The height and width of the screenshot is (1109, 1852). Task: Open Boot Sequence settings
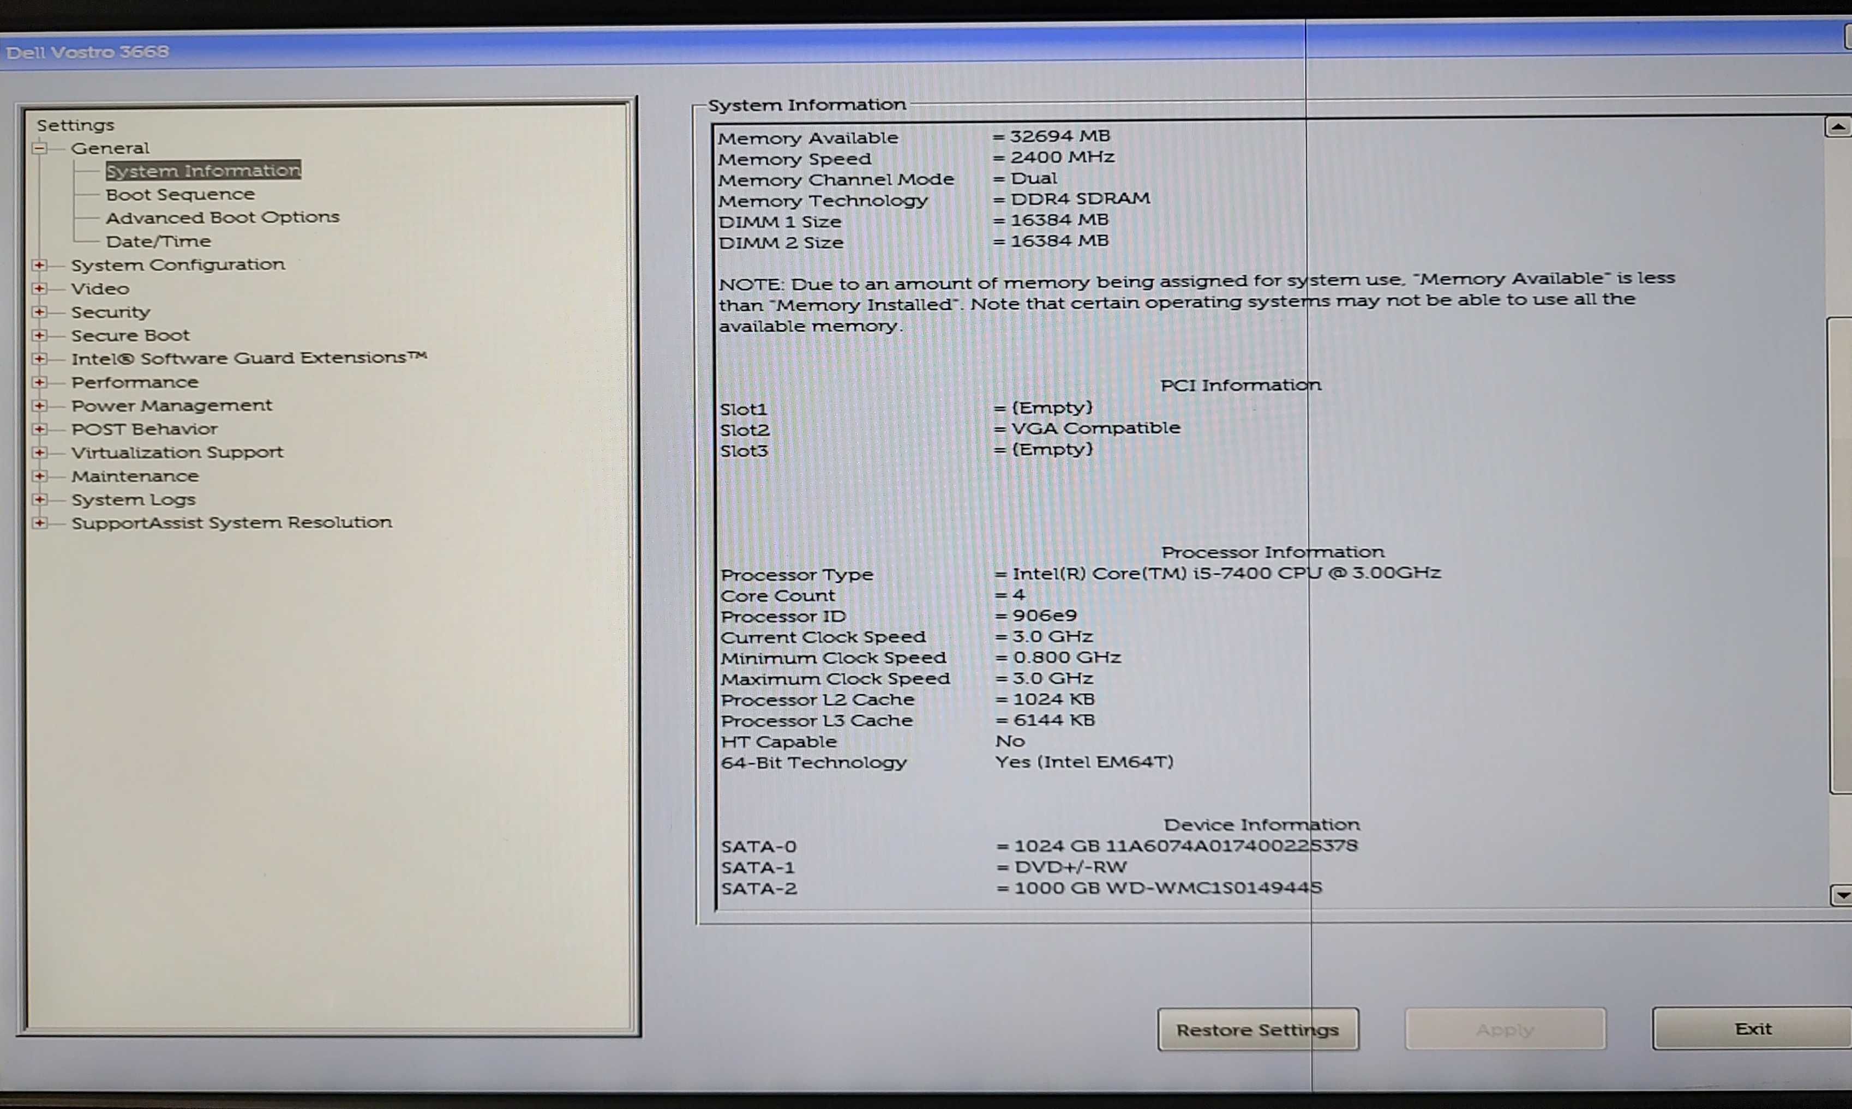(x=180, y=194)
